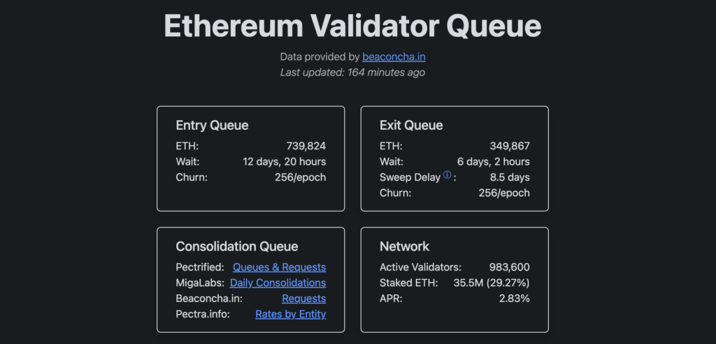Select the Exit Queue ETH value 349,867
The image size is (716, 344).
[x=510, y=146]
